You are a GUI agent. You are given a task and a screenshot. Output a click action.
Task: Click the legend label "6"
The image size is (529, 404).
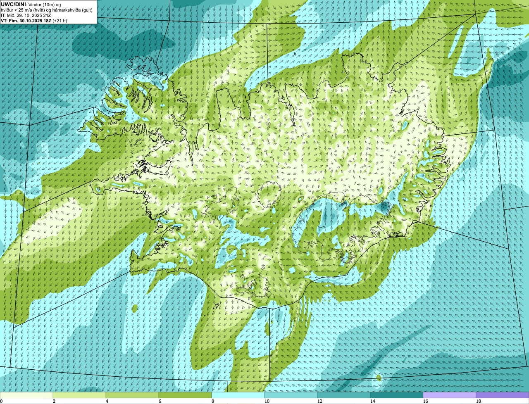[160, 401]
